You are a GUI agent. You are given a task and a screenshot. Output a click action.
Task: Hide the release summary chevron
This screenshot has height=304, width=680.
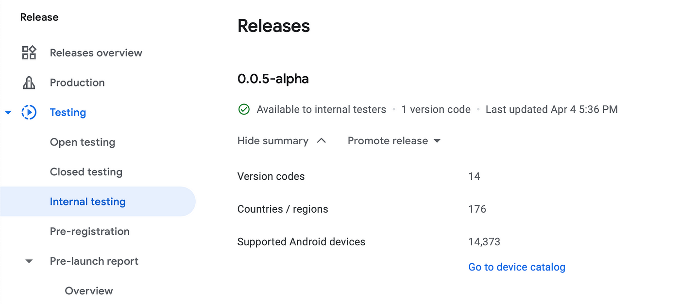(321, 140)
